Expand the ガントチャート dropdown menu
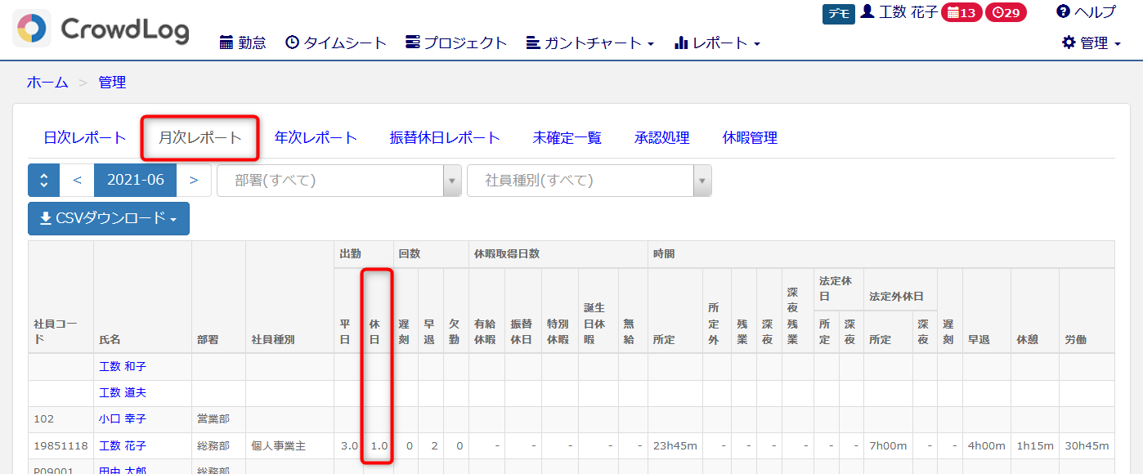Image resolution: width=1143 pixels, height=474 pixels. 590,42
